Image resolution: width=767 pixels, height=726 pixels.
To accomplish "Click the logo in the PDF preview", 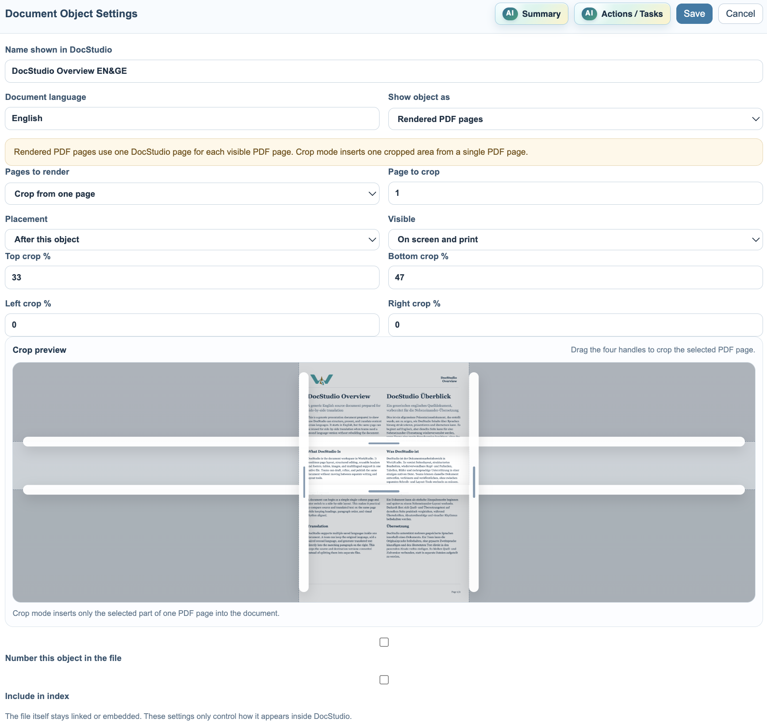I will click(x=322, y=379).
